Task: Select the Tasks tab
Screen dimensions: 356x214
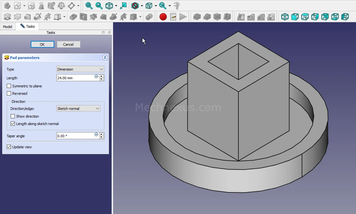Action: (28, 26)
